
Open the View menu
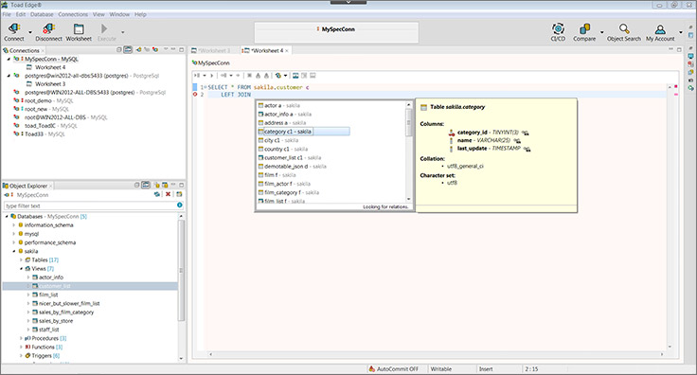98,14
